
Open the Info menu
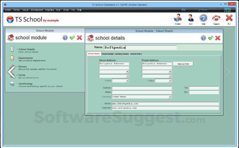[73, 10]
